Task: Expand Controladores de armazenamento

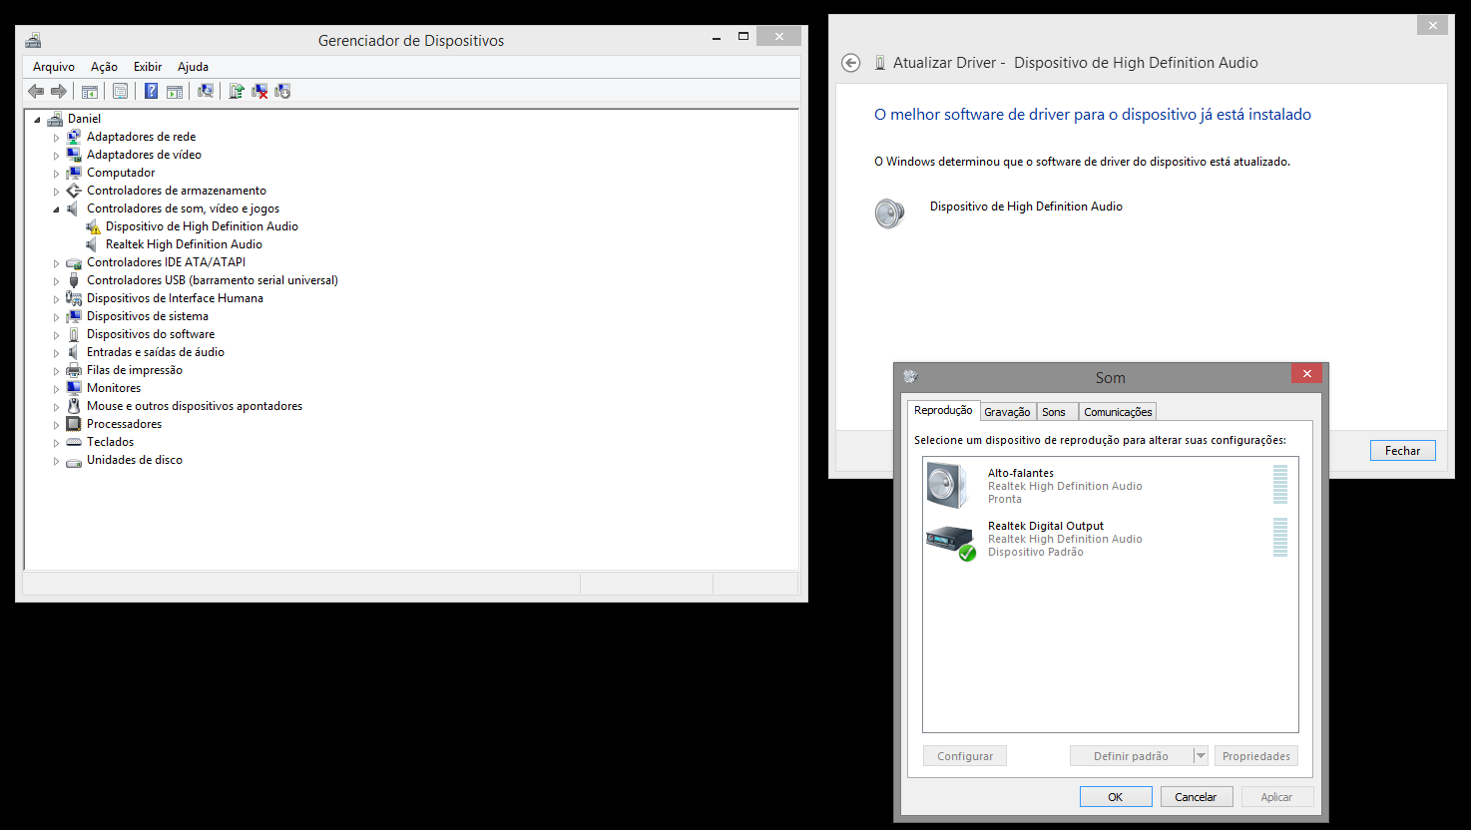Action: [x=57, y=192]
